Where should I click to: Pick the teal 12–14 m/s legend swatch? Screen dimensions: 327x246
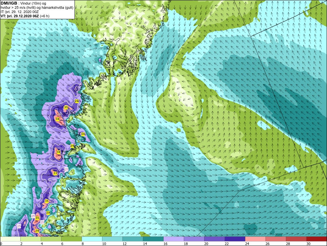tap(133, 239)
